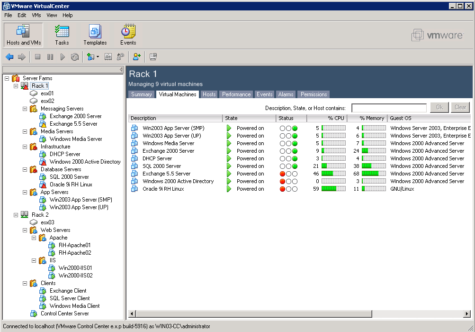Select esx01 host in tree
This screenshot has height=332, width=475.
[47, 93]
